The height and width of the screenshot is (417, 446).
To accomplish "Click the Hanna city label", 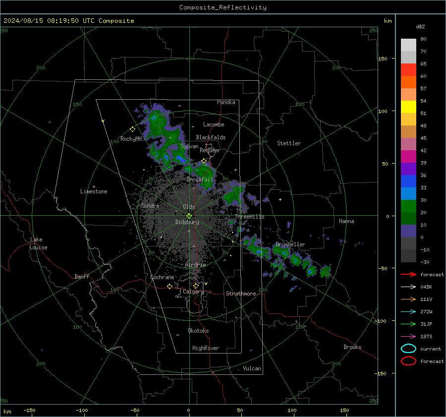I will click(346, 221).
